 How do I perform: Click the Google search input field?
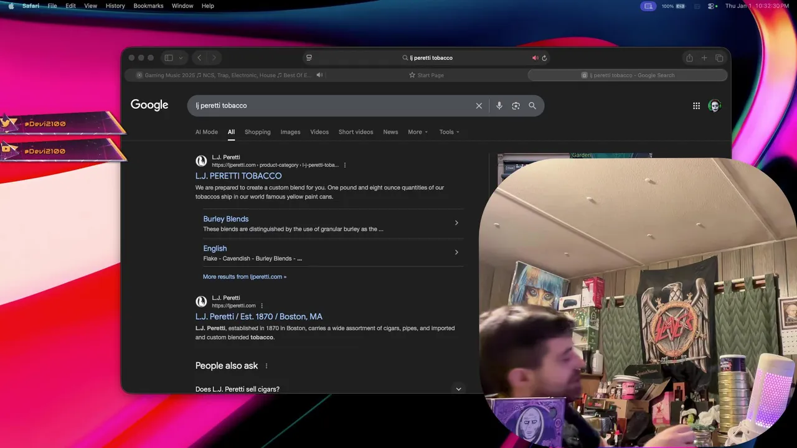pyautogui.click(x=333, y=106)
